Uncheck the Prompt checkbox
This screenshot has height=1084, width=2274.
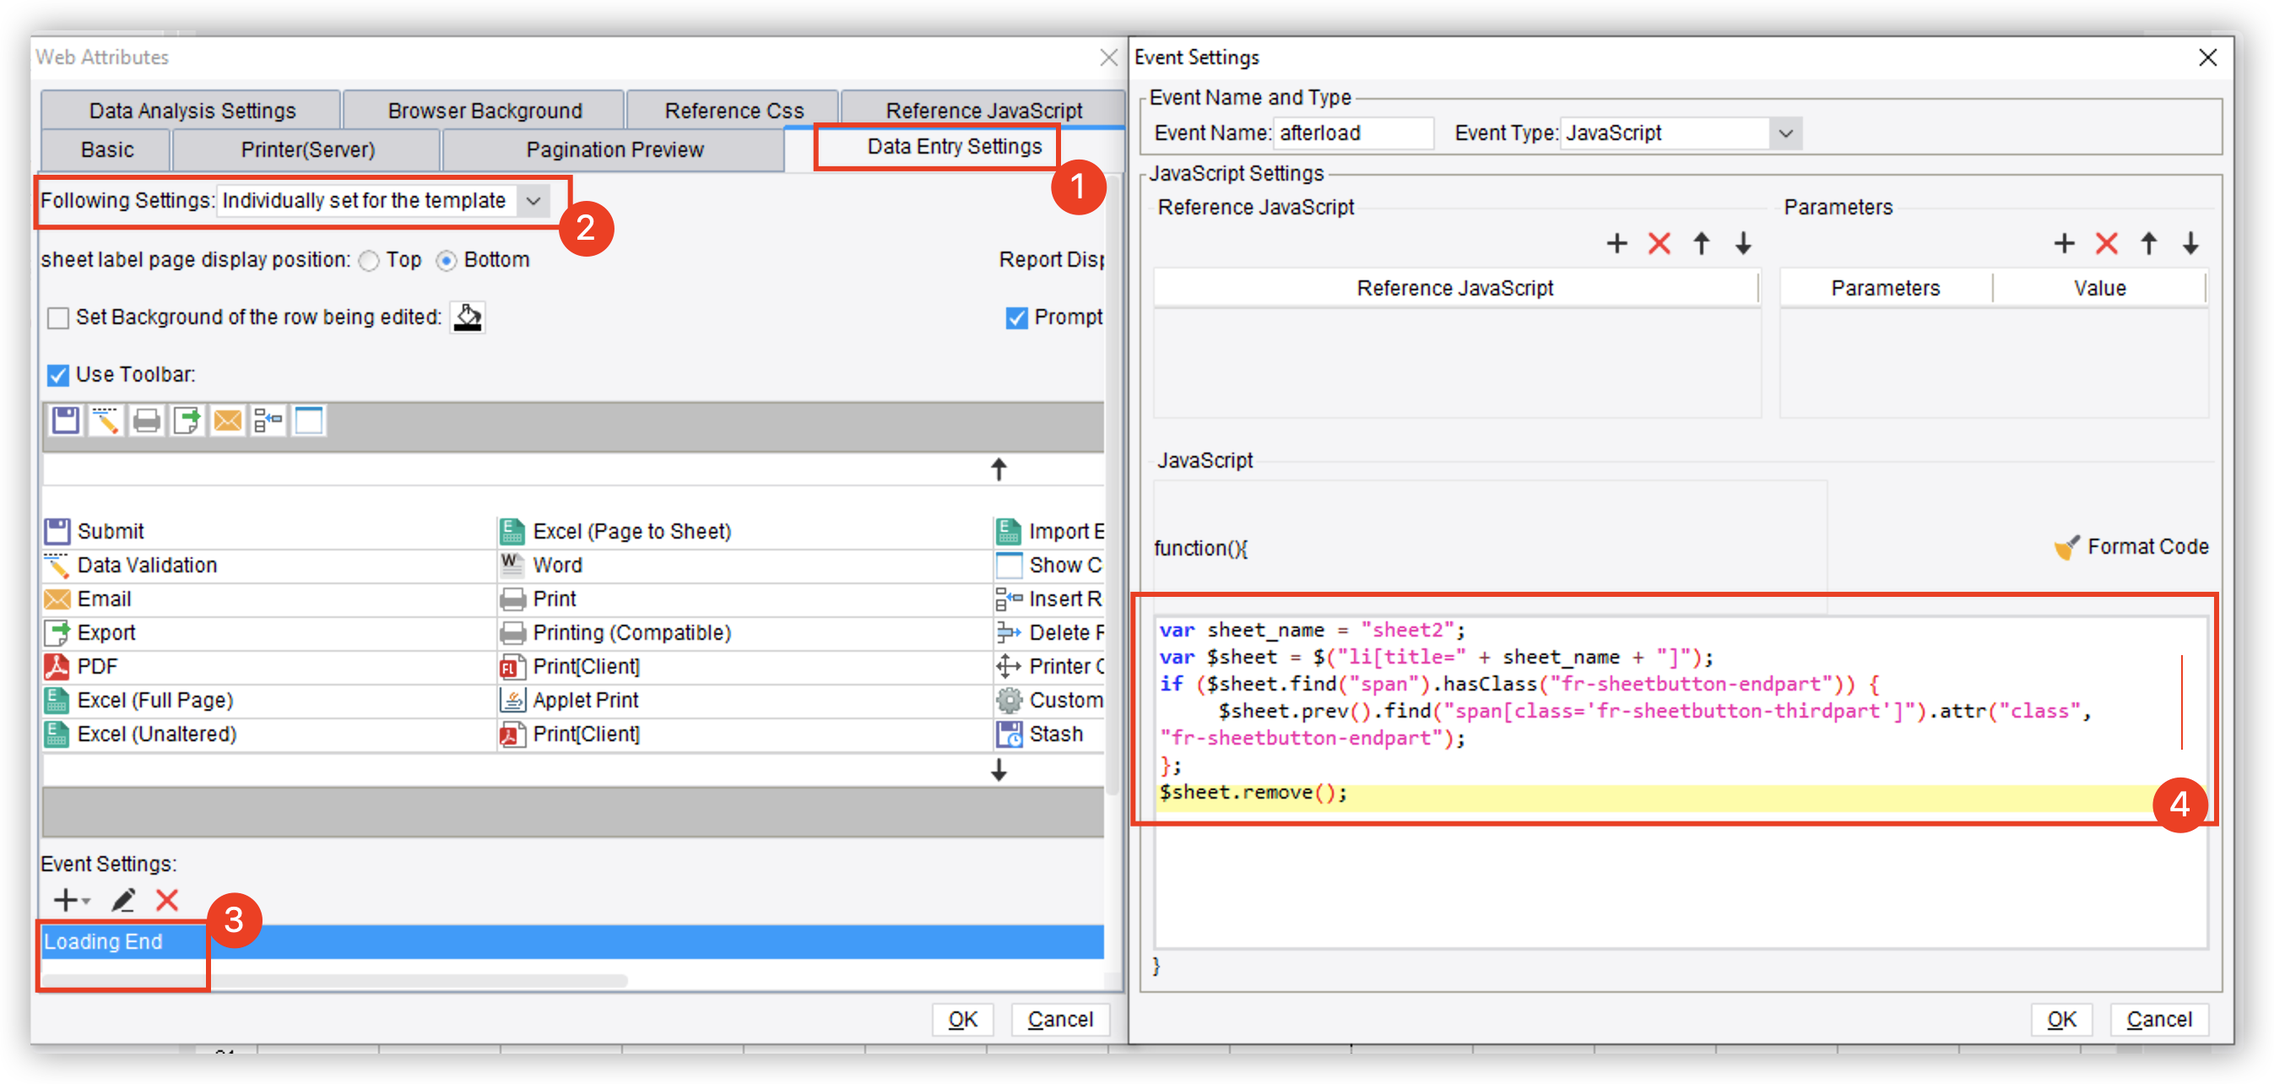(x=1017, y=317)
